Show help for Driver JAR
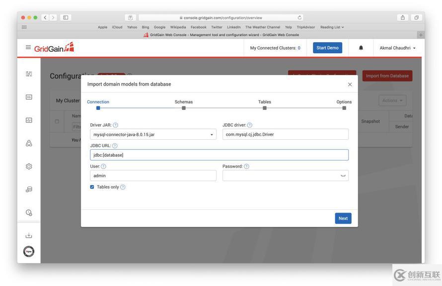 click(115, 125)
